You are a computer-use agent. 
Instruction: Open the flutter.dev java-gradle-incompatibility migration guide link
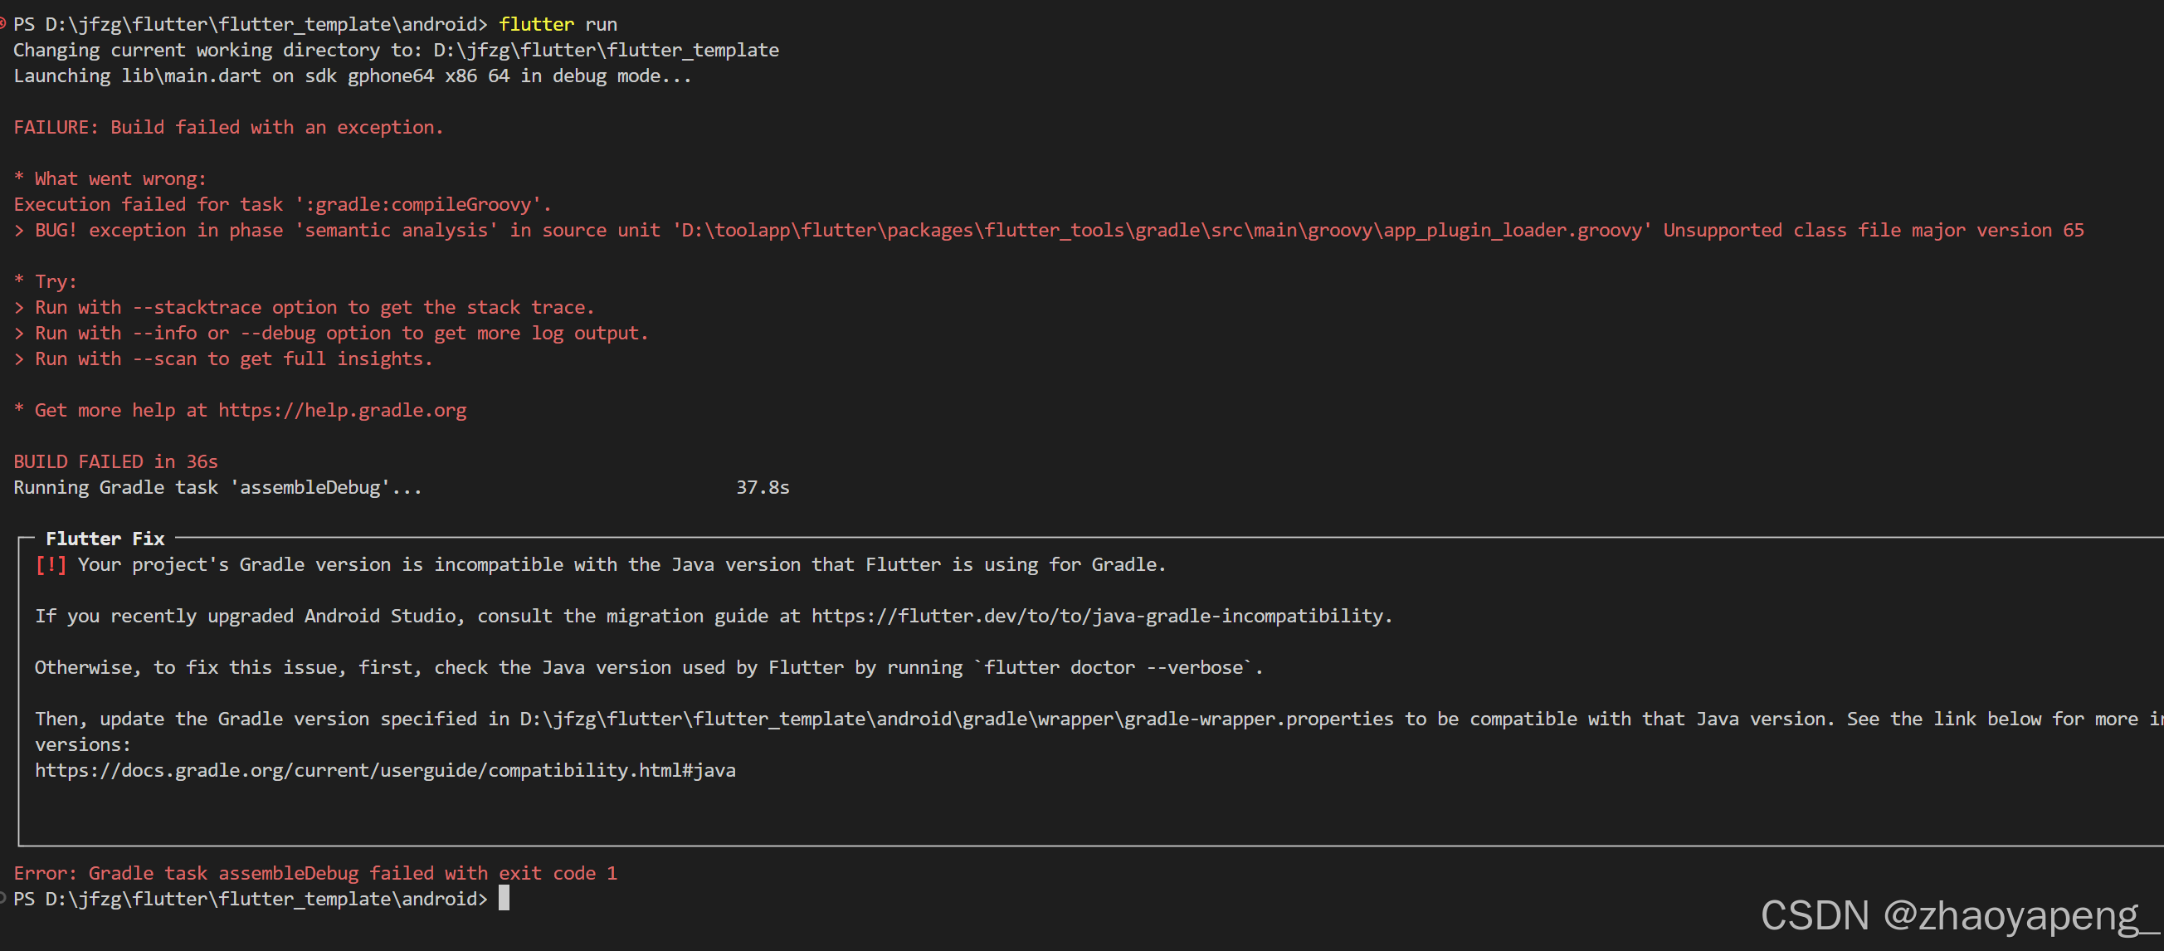1100,616
